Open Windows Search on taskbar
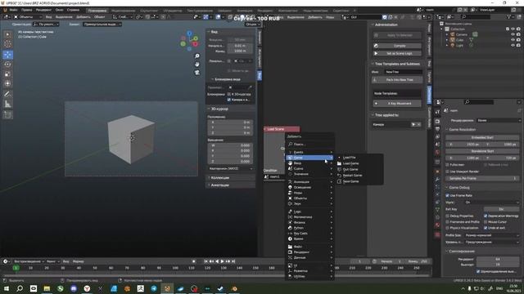The height and width of the screenshot is (294, 524). point(20,288)
